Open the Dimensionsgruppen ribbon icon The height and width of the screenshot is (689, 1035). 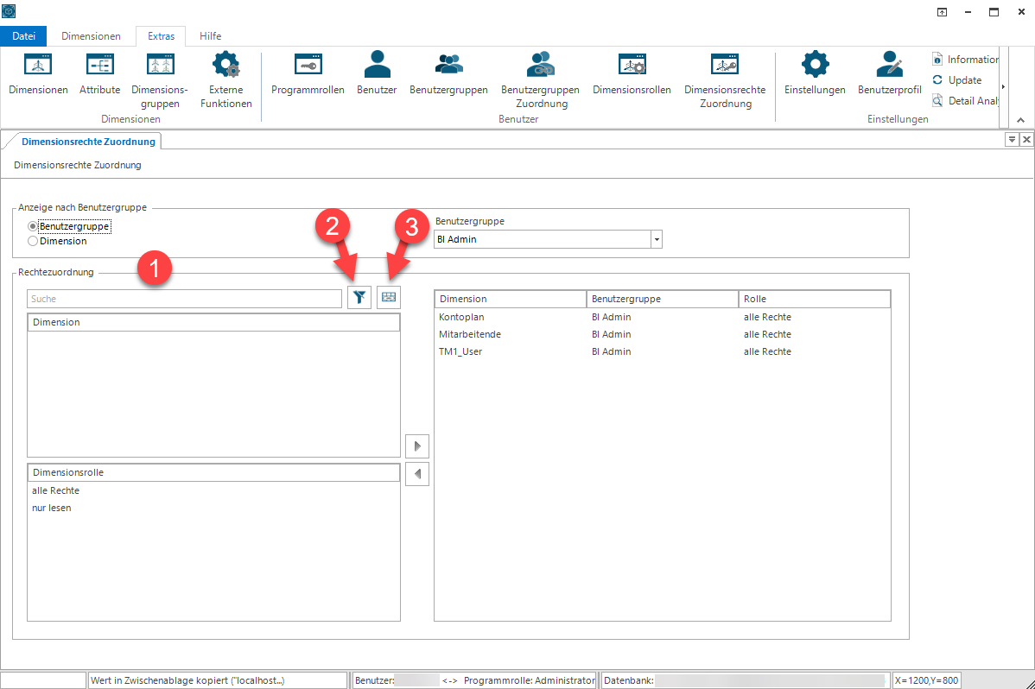[160, 65]
